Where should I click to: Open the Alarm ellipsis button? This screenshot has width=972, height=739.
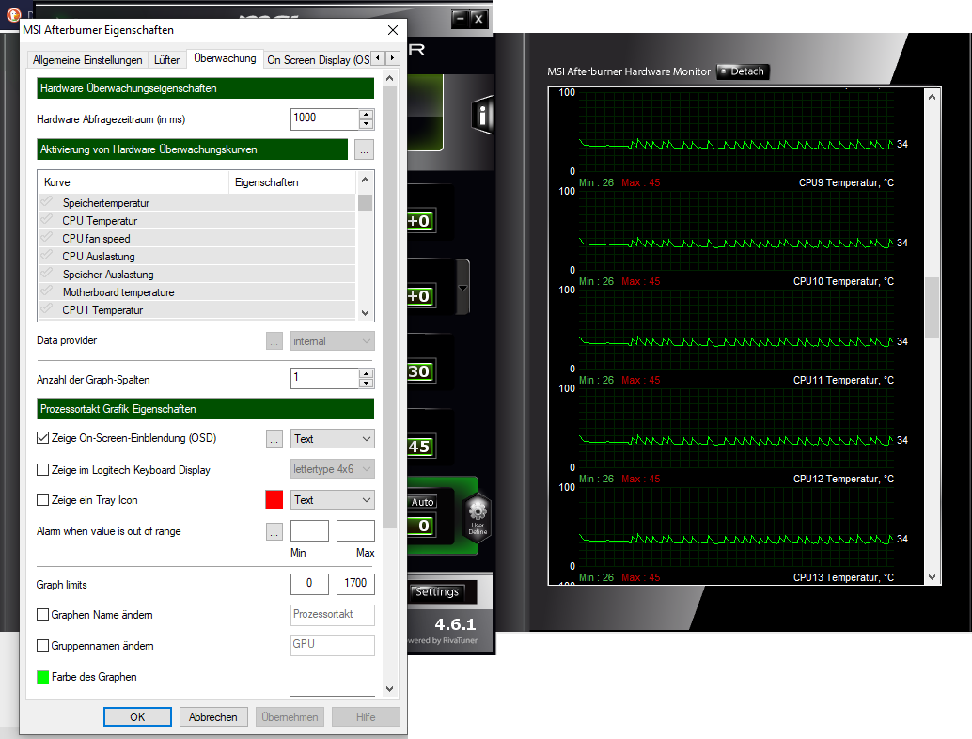pos(274,532)
